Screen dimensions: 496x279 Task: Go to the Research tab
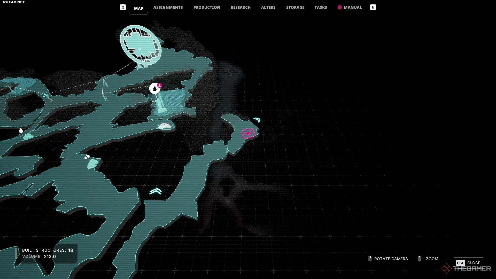[241, 7]
